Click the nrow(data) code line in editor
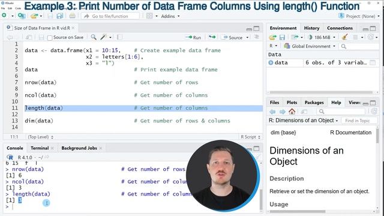Viewport: 384px width, 216px height. click(40, 83)
